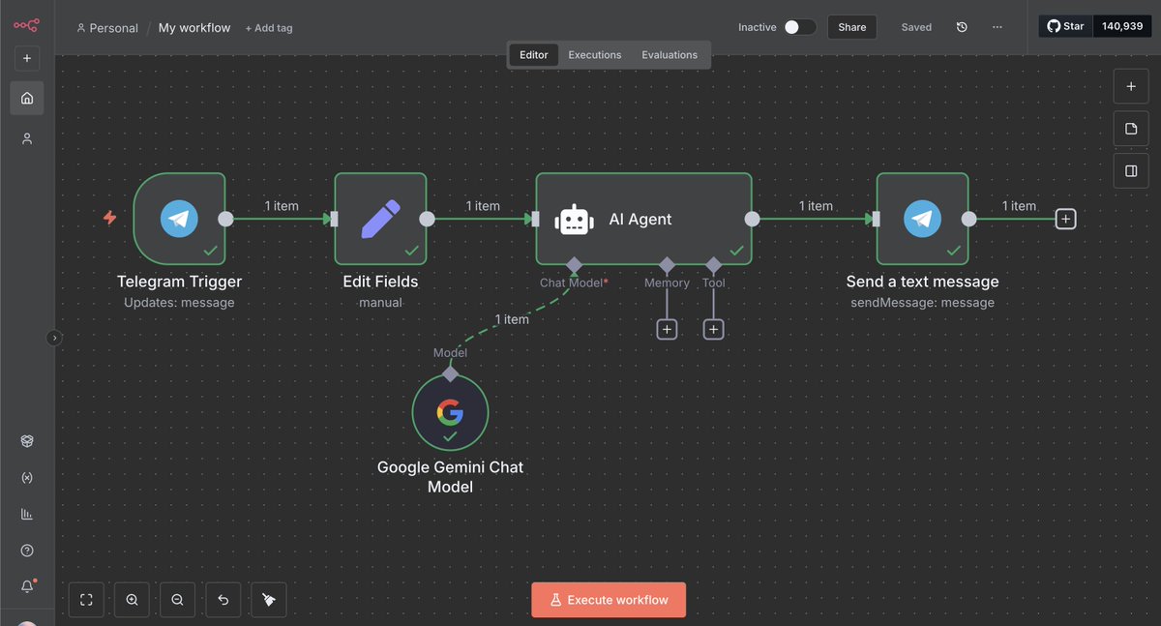Image resolution: width=1161 pixels, height=626 pixels.
Task: Click the Add tag link
Action: 269,28
